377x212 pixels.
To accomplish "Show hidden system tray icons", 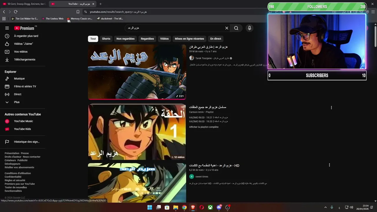I will (325, 207).
